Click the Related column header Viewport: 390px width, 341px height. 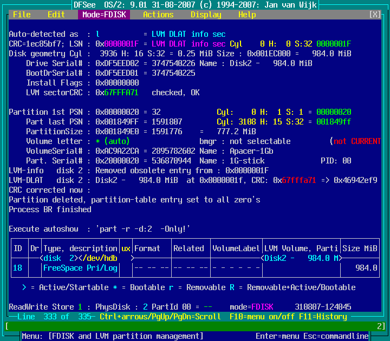click(x=188, y=248)
